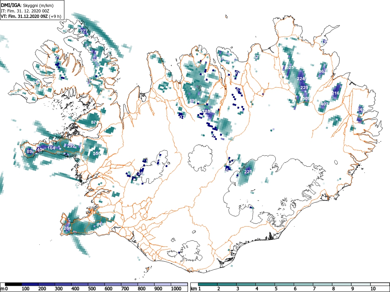This screenshot has height=292, width=390.
Task: Click the black 0–100 m legend swatch
Action: tap(13, 284)
